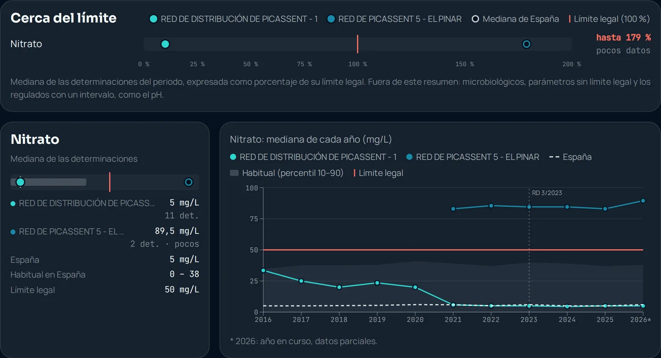Click the "Habitual en España" row label
Screen dimensions: 661x358
[x=48, y=275]
